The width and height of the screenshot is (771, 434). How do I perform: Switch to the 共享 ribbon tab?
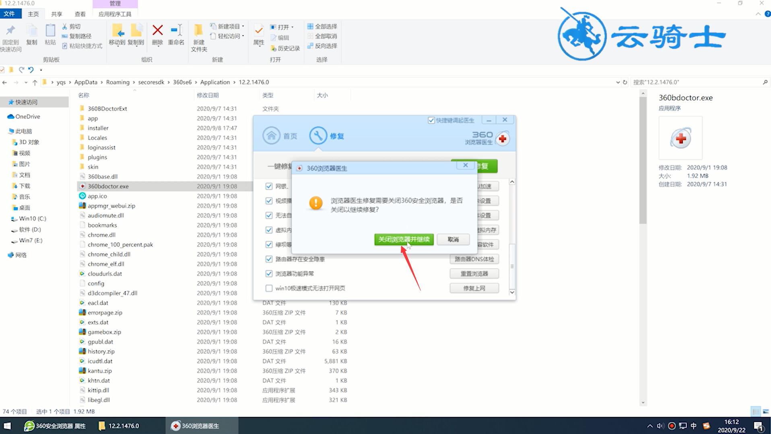click(x=57, y=14)
